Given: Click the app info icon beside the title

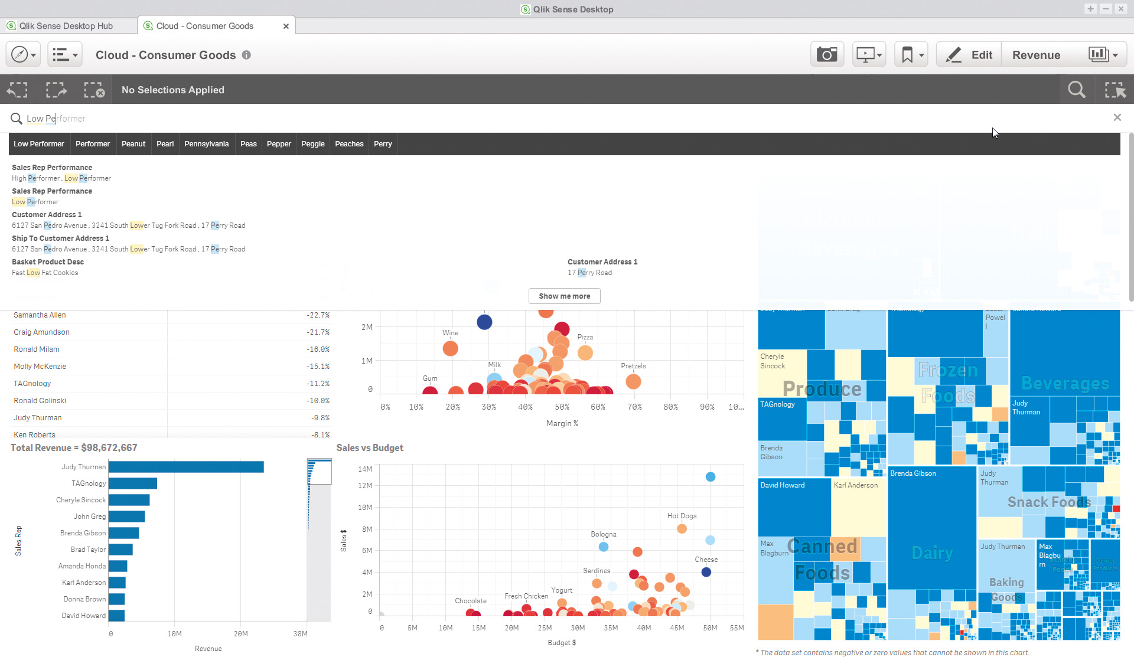Looking at the screenshot, I should tap(246, 55).
